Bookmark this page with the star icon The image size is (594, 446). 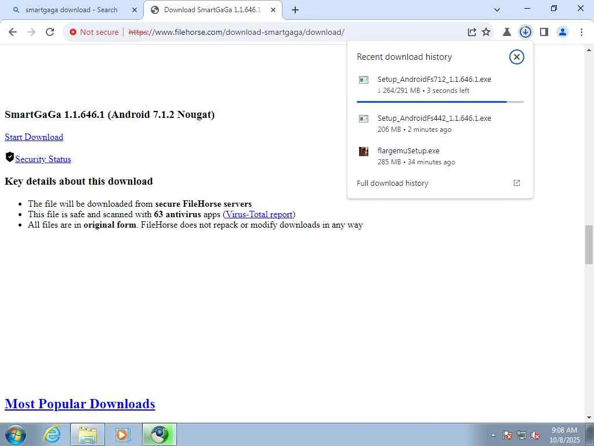[486, 33]
